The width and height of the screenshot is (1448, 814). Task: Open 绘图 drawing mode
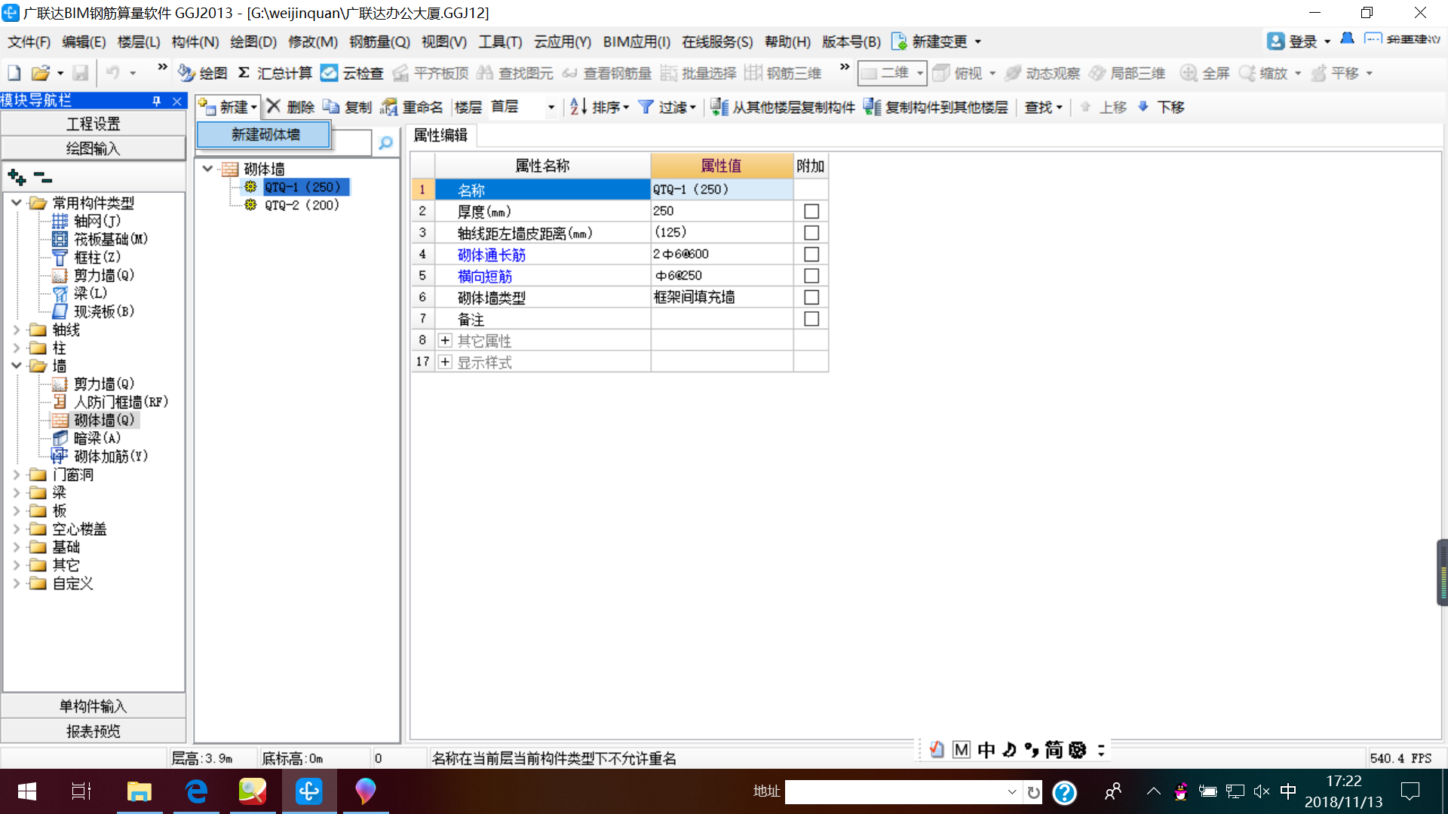tap(202, 73)
